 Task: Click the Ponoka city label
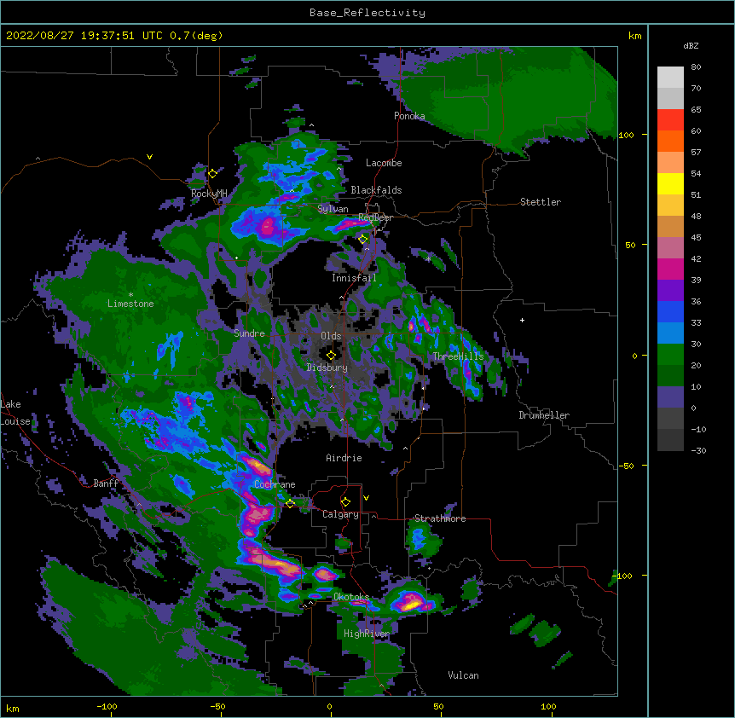pyautogui.click(x=409, y=116)
